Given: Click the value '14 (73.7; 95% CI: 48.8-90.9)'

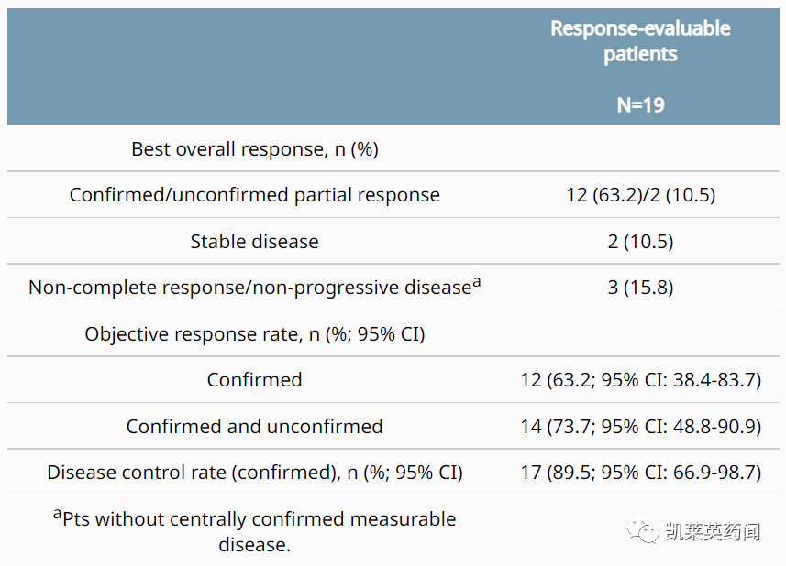Looking at the screenshot, I should (x=640, y=426).
